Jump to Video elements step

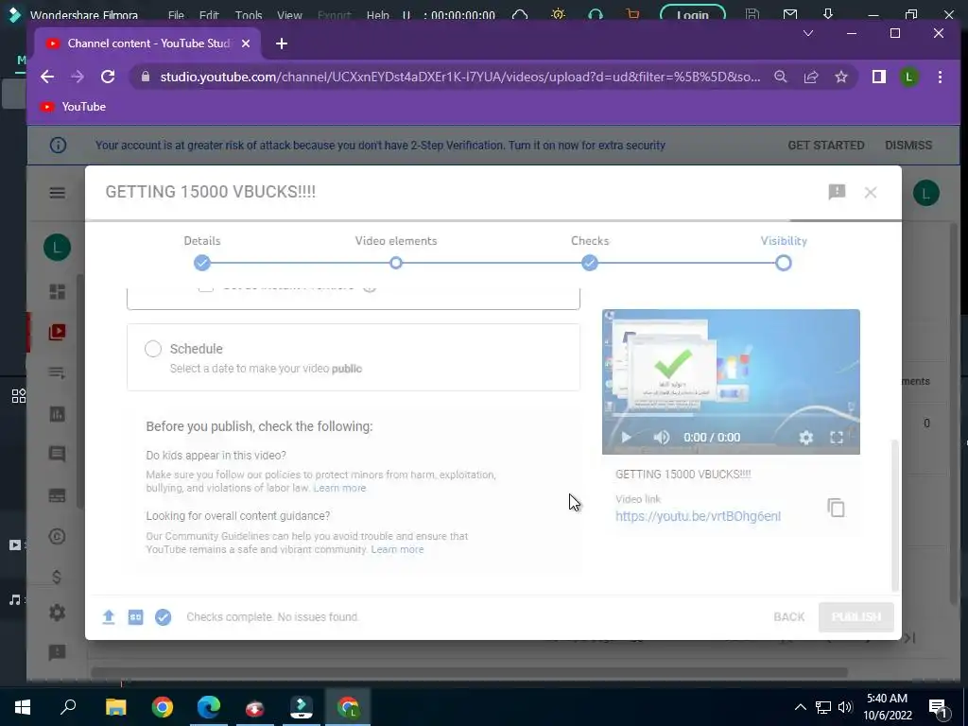(x=396, y=263)
